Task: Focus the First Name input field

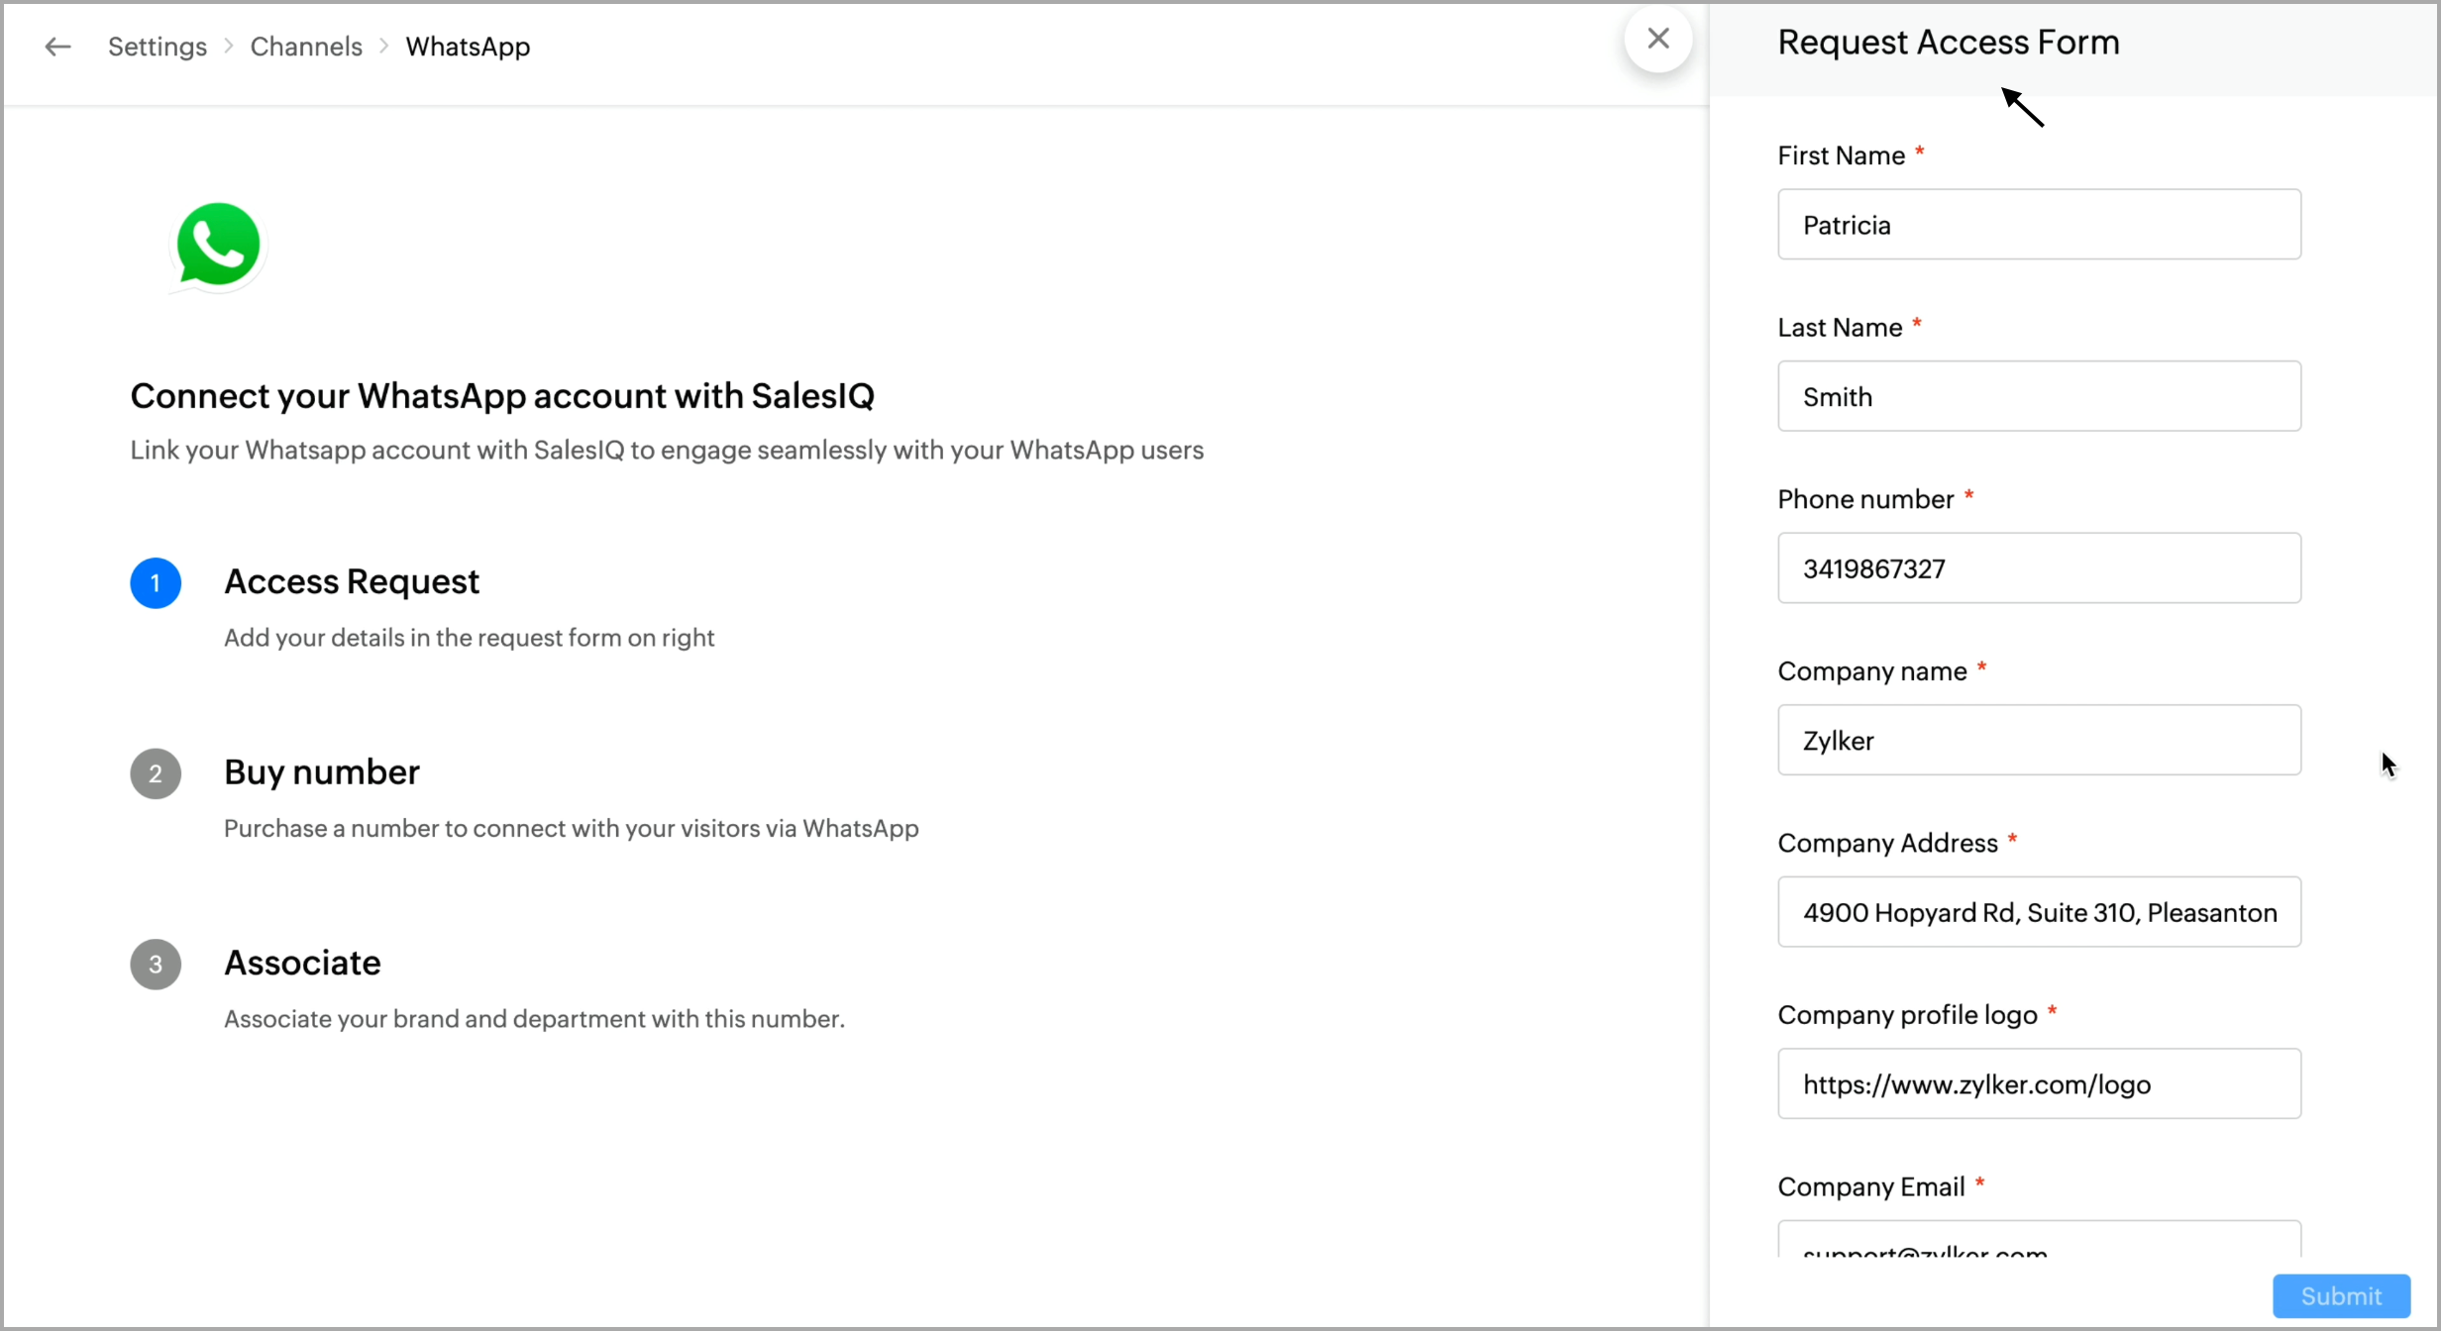Action: [x=2038, y=225]
